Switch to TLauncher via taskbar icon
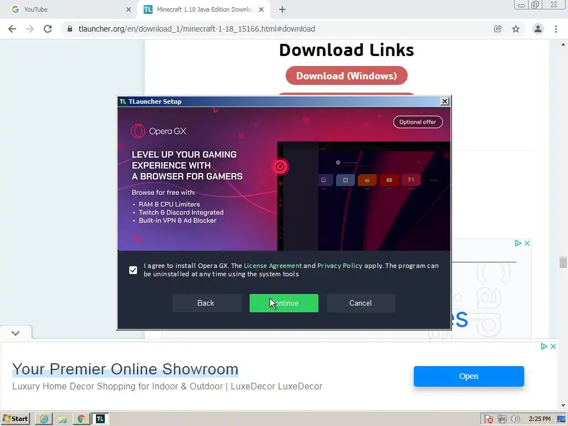This screenshot has height=426, width=568. (x=100, y=419)
